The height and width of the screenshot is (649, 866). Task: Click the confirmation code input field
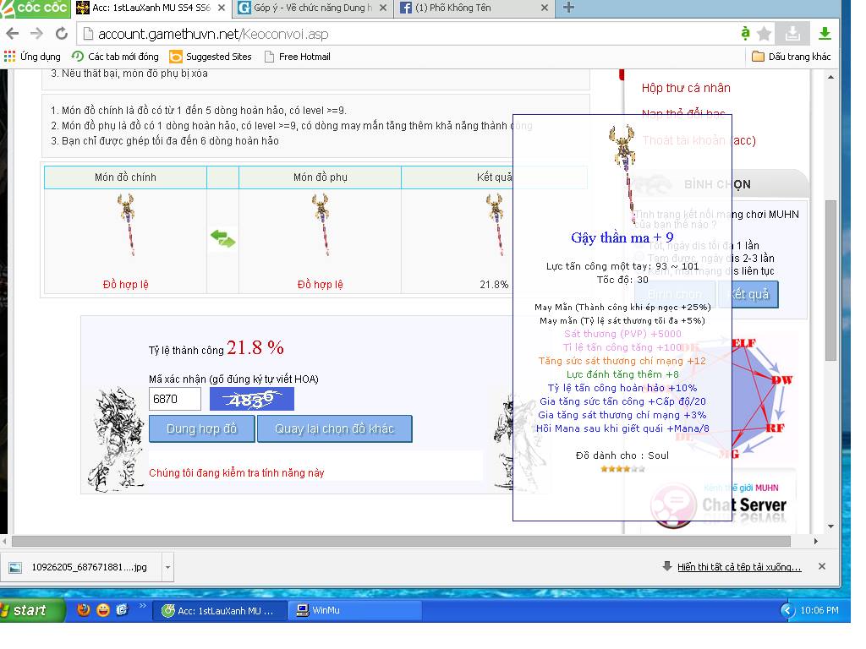click(174, 399)
